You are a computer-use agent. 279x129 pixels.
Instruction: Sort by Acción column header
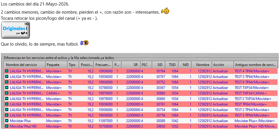coord(223,65)
